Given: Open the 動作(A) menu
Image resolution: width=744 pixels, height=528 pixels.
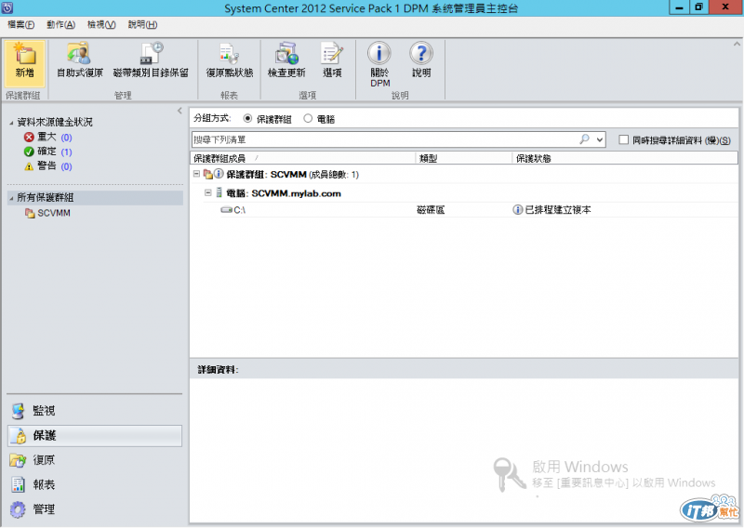Looking at the screenshot, I should click(60, 25).
